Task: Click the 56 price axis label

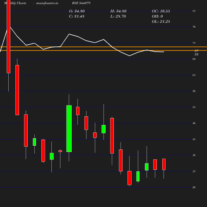Action: click(194, 91)
